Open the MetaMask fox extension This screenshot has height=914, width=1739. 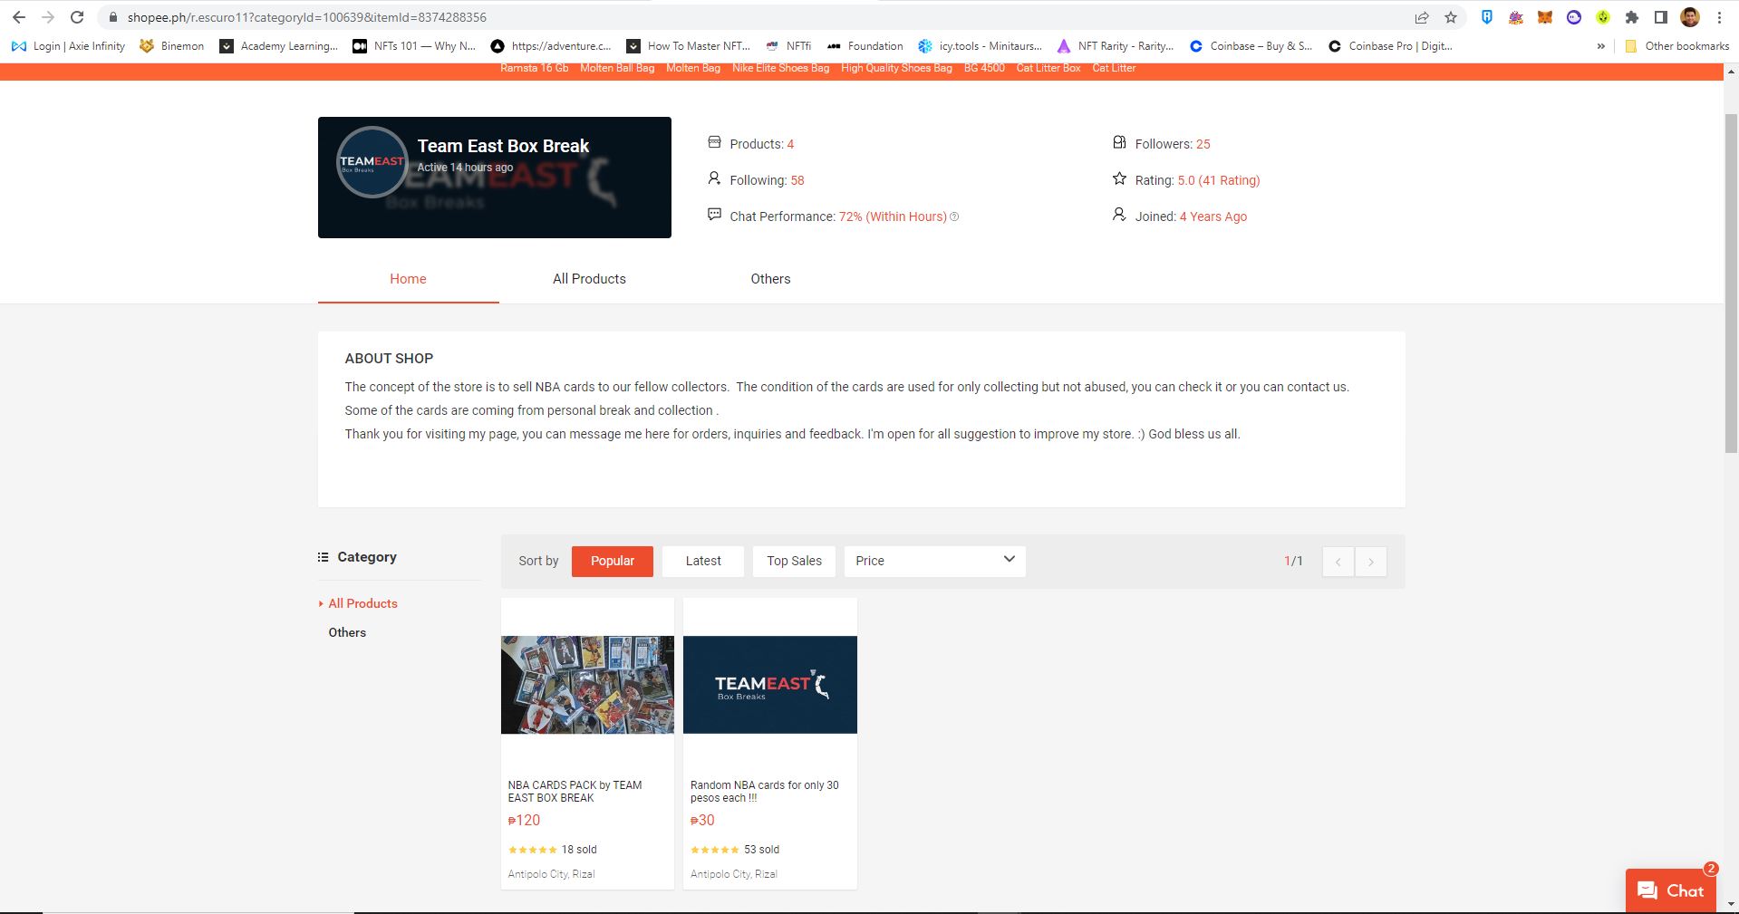coord(1545,17)
